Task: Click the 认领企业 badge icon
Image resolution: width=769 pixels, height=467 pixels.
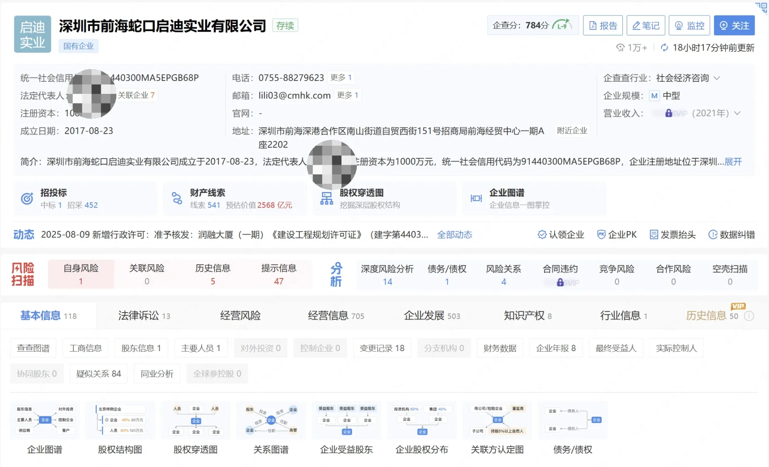Action: 542,235
